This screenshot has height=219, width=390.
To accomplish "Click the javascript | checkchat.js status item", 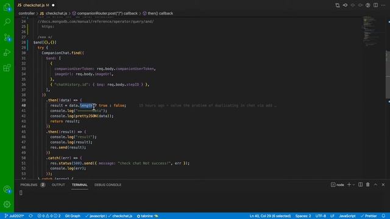I will coord(108,216).
